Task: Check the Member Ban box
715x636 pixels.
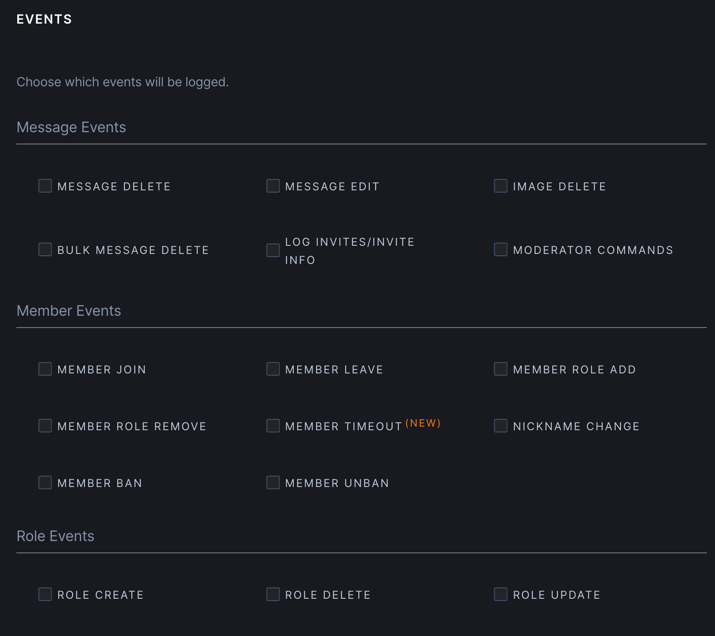Action: pyautogui.click(x=45, y=482)
